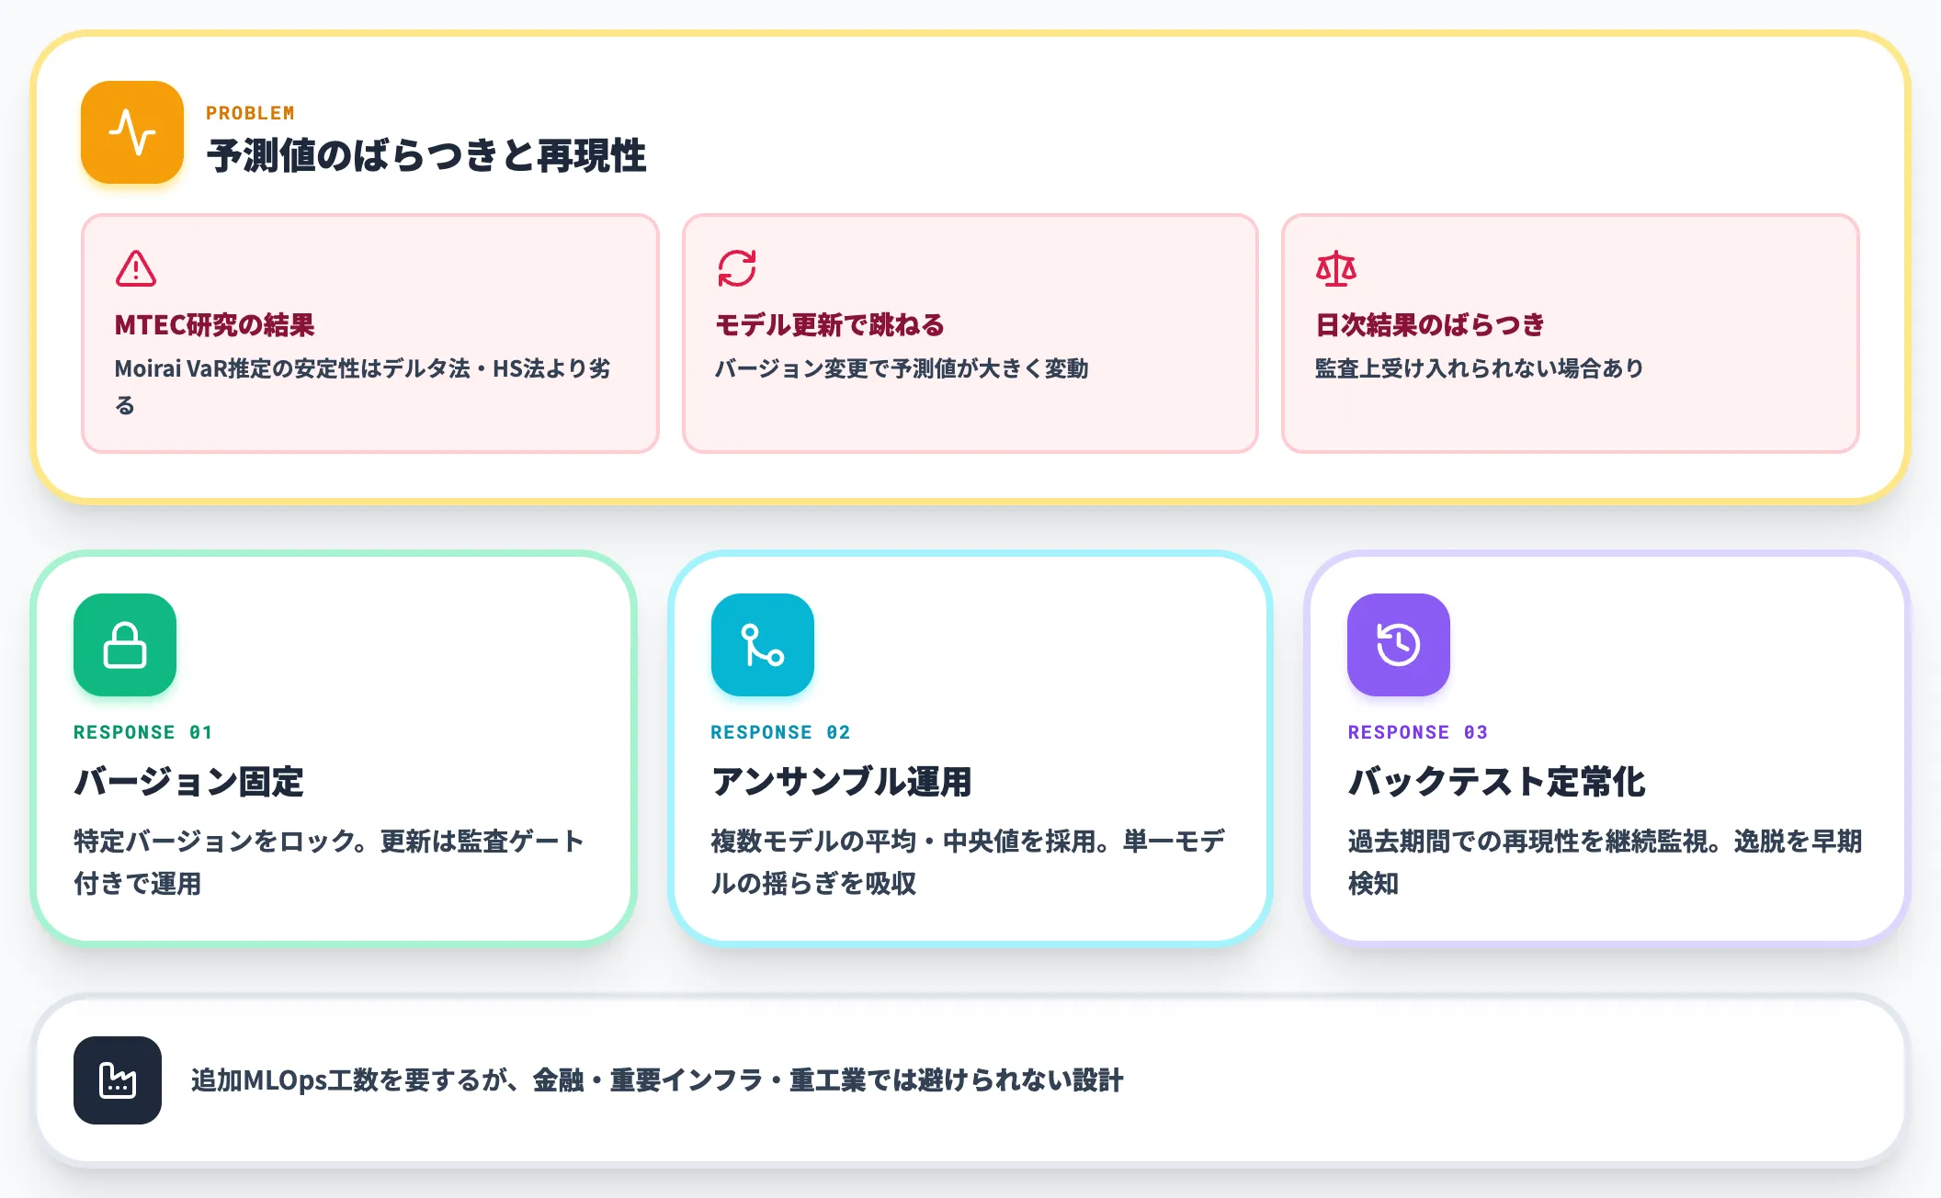Screen dimensions: 1941x1198
Task: Click the 追加MLOps工数を要するが footer text
Action: (x=657, y=1080)
